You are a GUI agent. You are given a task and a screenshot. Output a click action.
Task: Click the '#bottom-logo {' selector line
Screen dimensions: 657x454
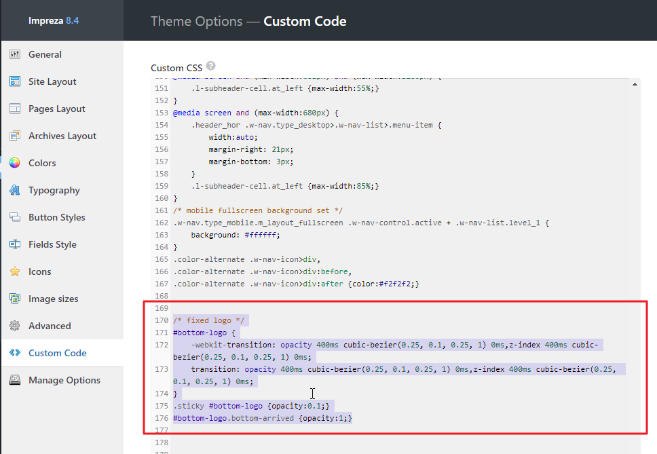click(x=204, y=333)
